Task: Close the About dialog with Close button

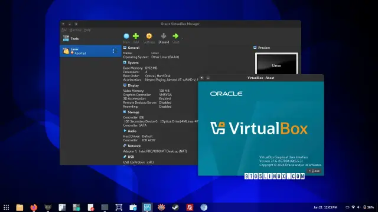Action: (314, 171)
